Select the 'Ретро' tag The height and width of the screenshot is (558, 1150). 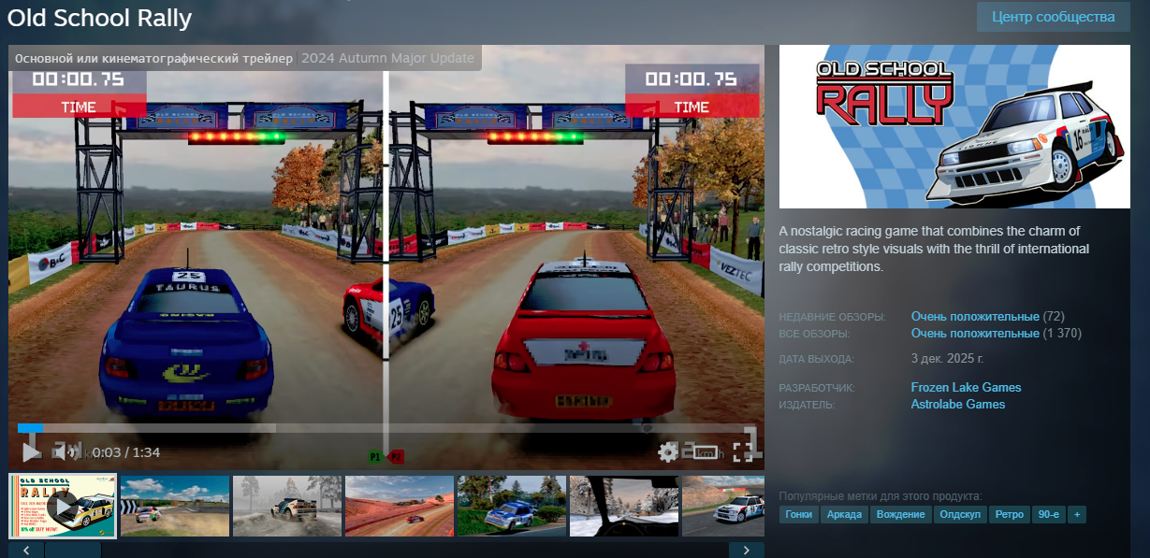click(x=1010, y=514)
